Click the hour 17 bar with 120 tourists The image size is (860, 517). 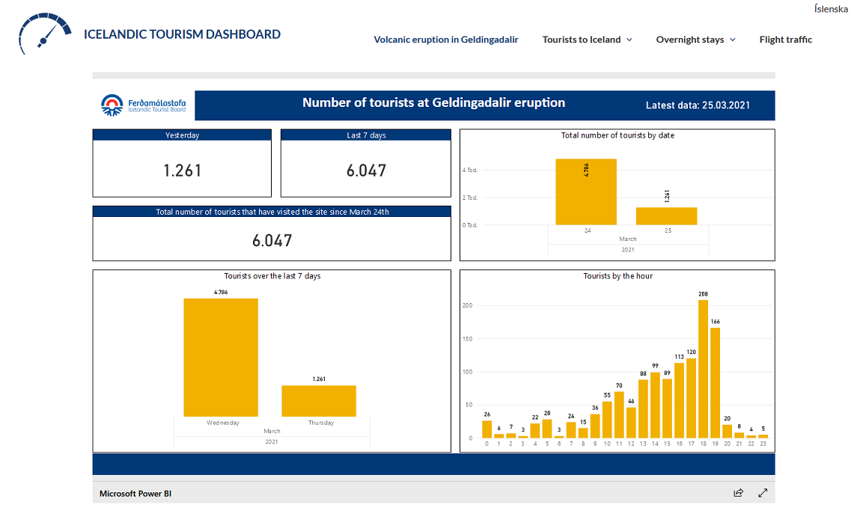click(691, 398)
